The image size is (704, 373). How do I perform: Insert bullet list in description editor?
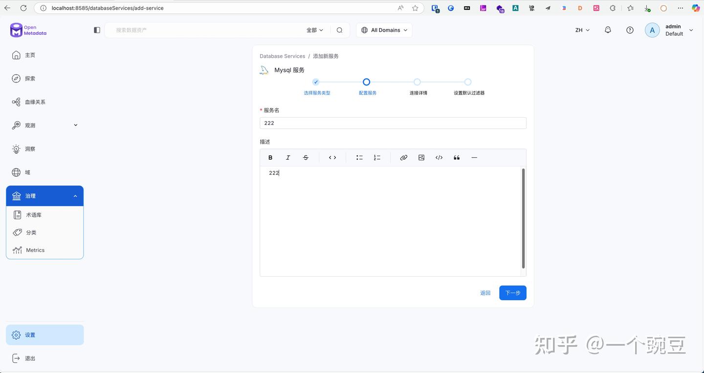359,158
